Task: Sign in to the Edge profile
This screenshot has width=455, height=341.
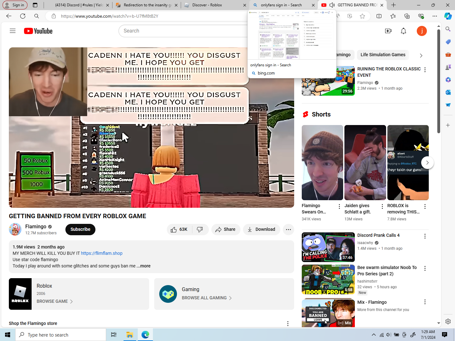Action: click(x=15, y=5)
